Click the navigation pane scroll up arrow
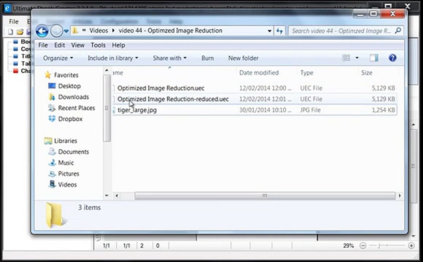 pos(107,71)
